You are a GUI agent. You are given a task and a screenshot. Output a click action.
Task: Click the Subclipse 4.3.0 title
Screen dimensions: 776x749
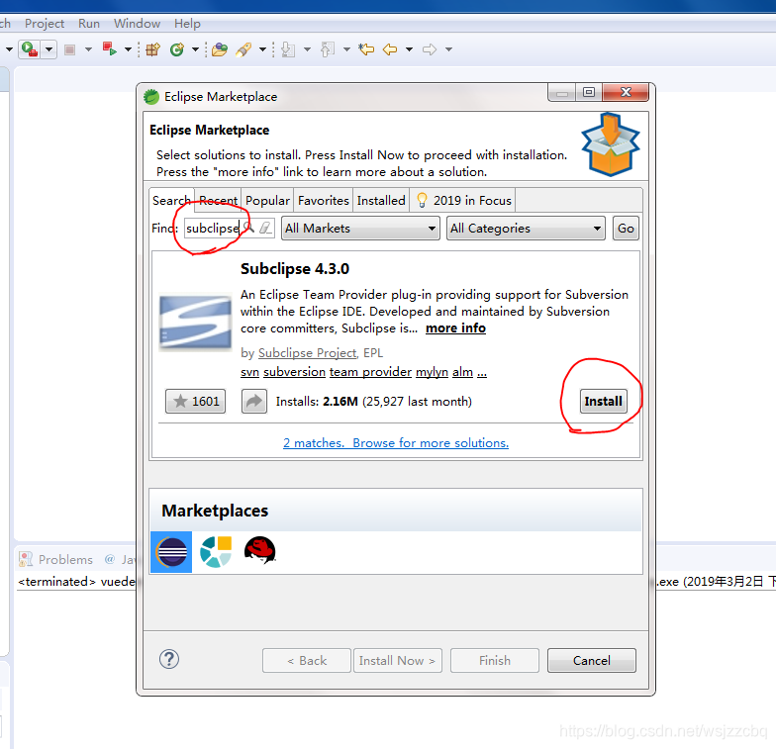pos(295,269)
